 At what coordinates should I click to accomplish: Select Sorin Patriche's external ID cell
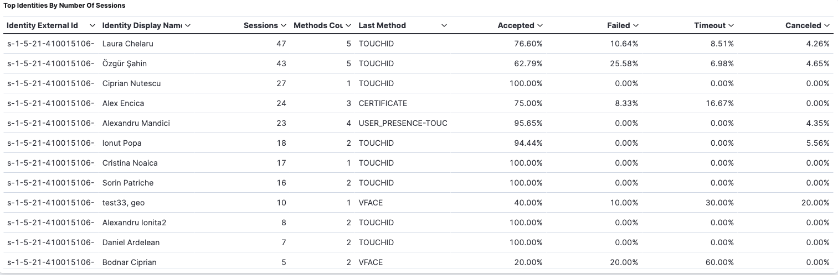(x=50, y=183)
